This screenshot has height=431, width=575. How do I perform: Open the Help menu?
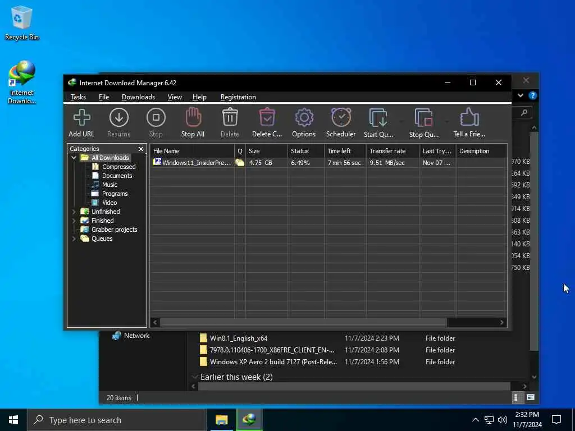coord(199,97)
